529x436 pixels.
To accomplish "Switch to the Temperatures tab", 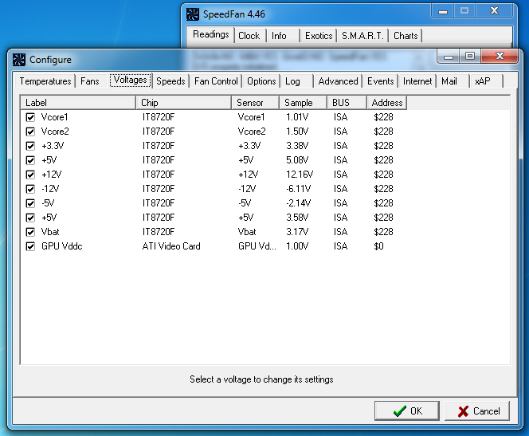I will [x=45, y=81].
